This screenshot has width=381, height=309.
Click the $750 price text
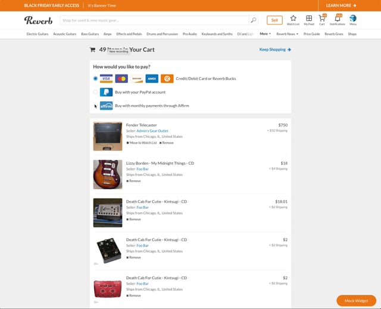(x=283, y=125)
